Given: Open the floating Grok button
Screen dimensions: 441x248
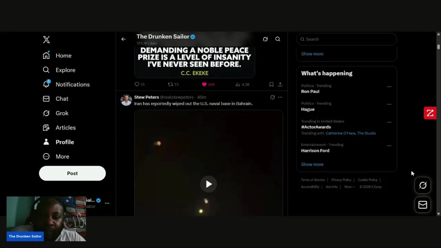Looking at the screenshot, I should pos(423,185).
